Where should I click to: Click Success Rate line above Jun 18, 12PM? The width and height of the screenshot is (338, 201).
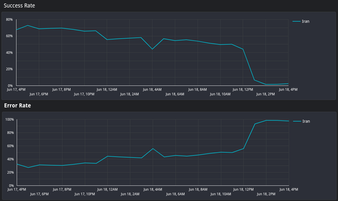coord(243,49)
